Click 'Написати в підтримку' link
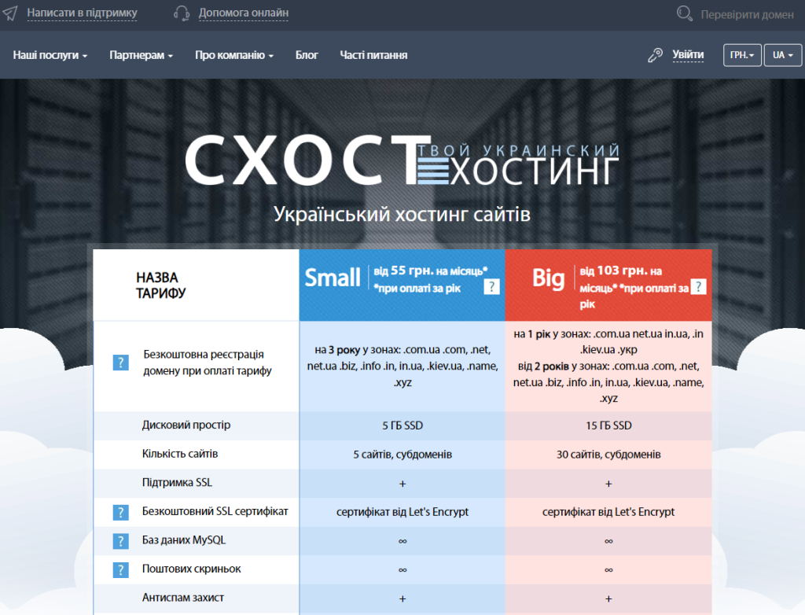This screenshot has width=805, height=615. point(82,13)
